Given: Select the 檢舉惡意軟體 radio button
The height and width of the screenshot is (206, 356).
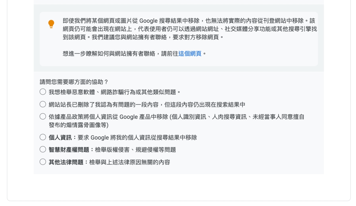Looking at the screenshot, I should [x=43, y=92].
